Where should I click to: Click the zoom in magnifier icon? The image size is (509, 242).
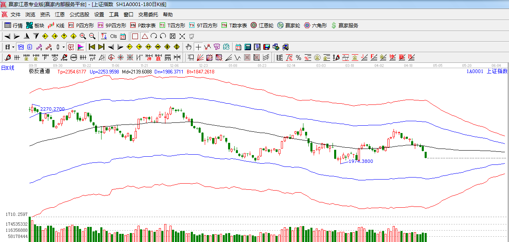tap(83, 36)
